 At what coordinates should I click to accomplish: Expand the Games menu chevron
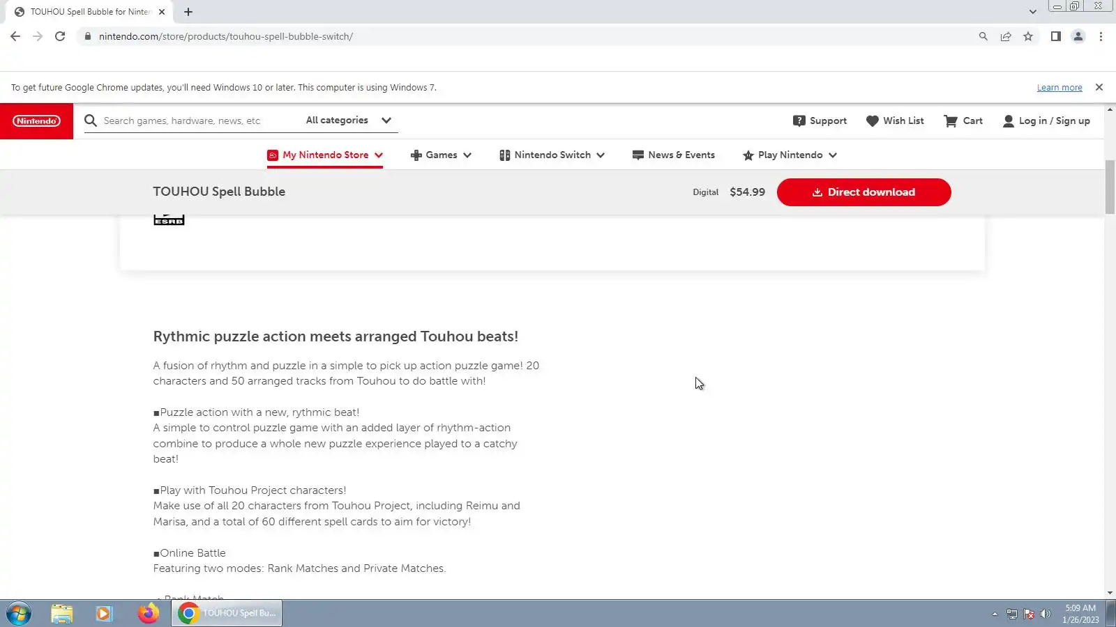467,155
